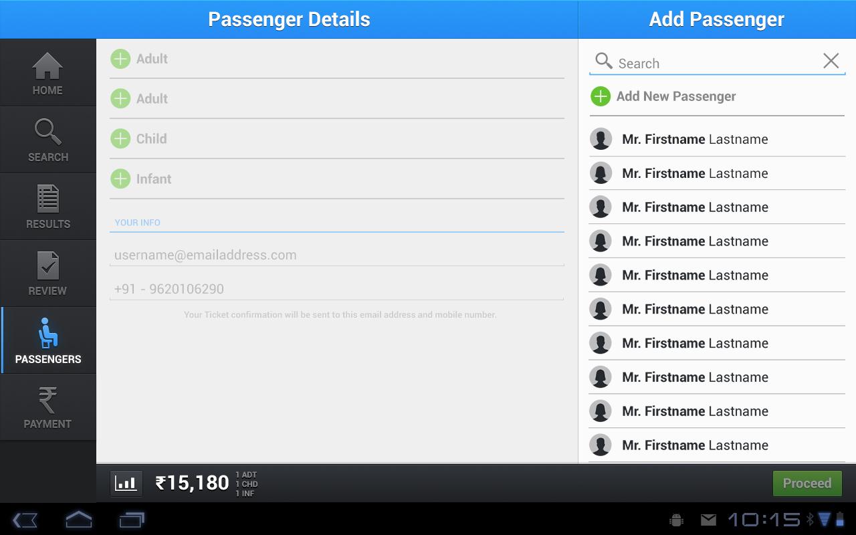The image size is (856, 535).
Task: Switch to the Passenger Details header
Action: click(289, 19)
